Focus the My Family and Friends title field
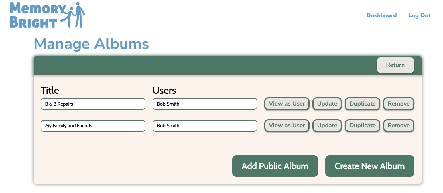Image resolution: width=443 pixels, height=193 pixels. click(x=93, y=126)
